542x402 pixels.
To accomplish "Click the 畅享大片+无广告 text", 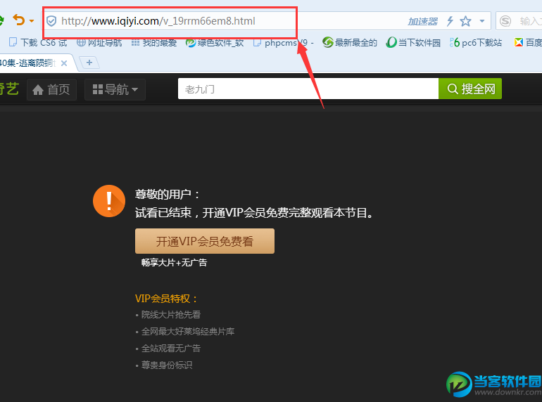I will 175,263.
